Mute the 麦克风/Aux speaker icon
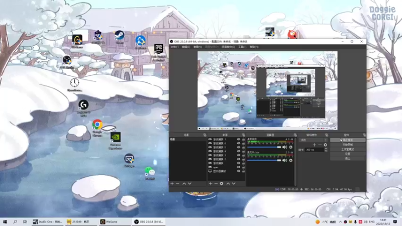The height and width of the screenshot is (226, 402). (x=284, y=160)
